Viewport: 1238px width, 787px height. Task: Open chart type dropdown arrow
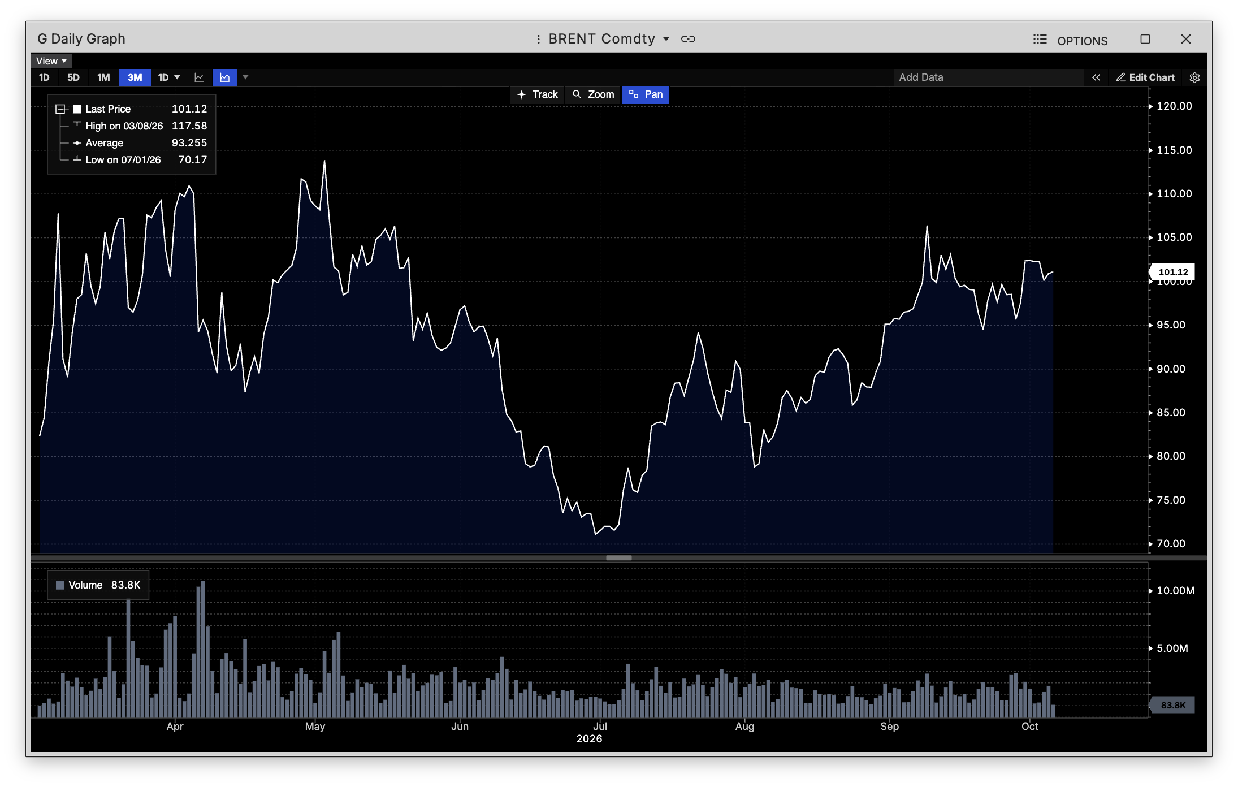click(245, 77)
